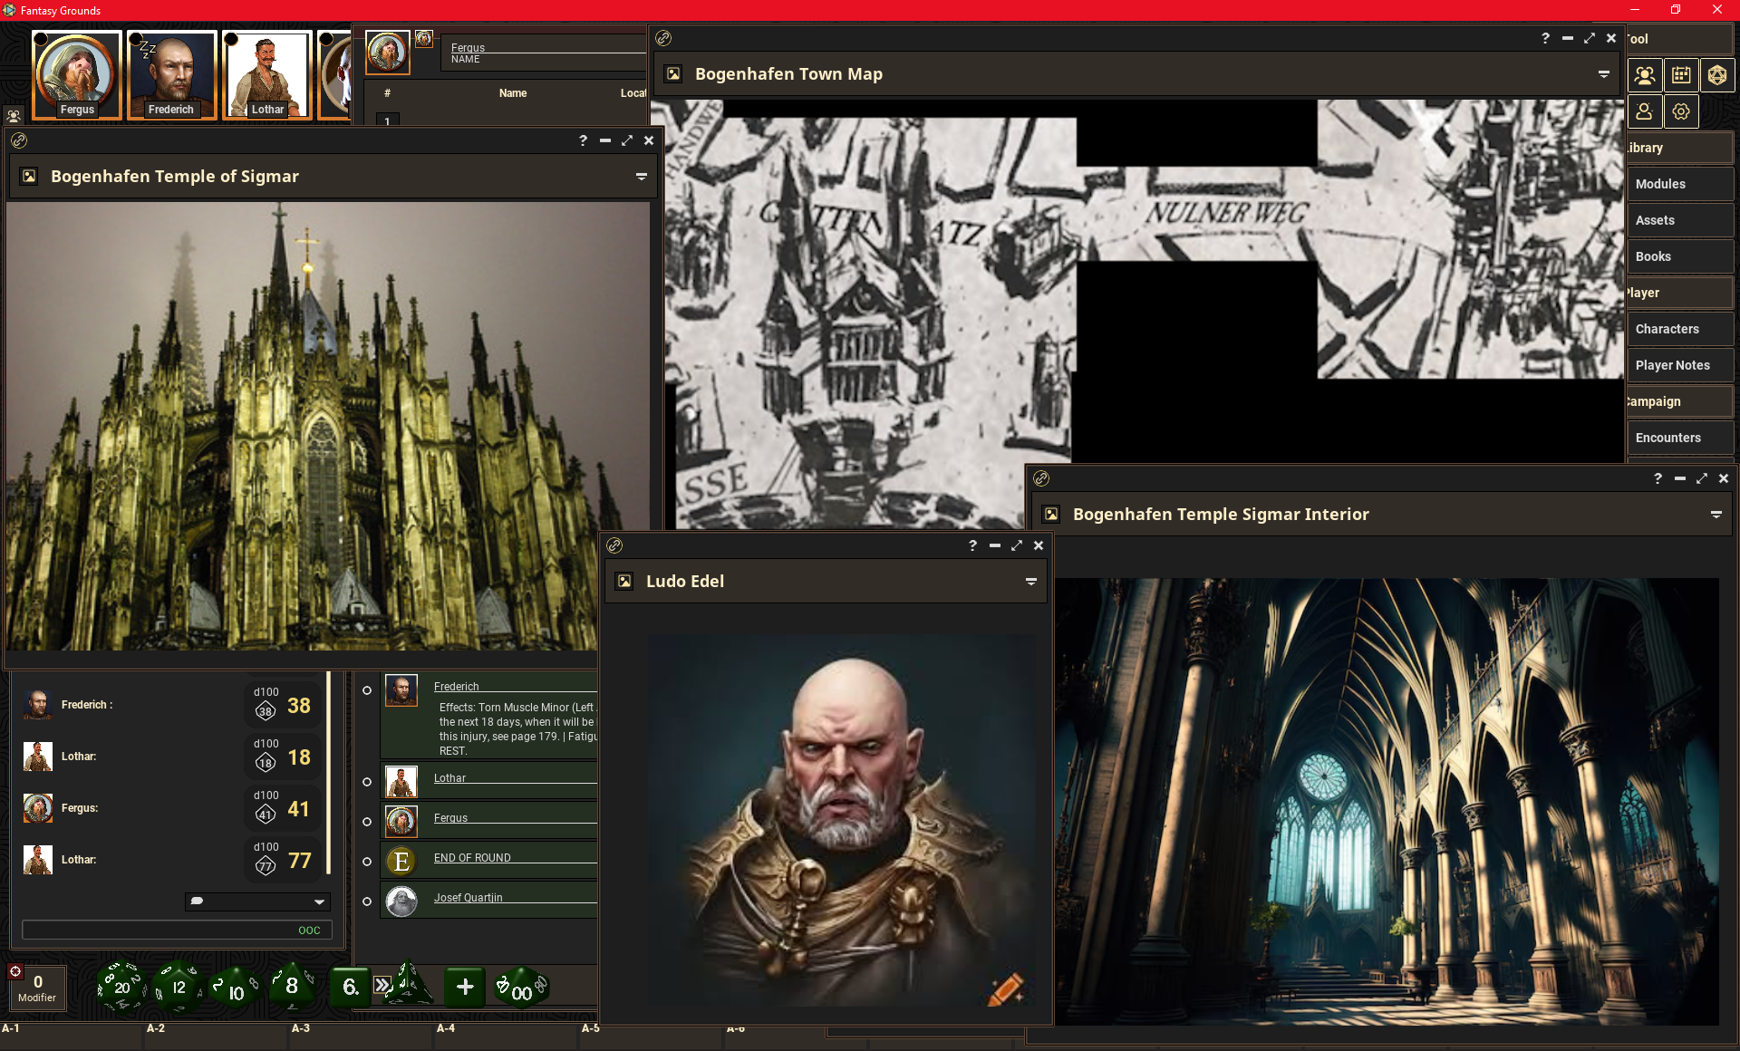
Task: Click the plus dice button
Action: coord(465,987)
